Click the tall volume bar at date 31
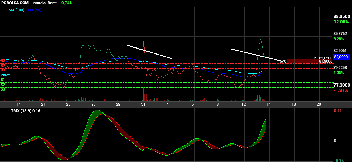This screenshot has width=352, height=162. 144,95
